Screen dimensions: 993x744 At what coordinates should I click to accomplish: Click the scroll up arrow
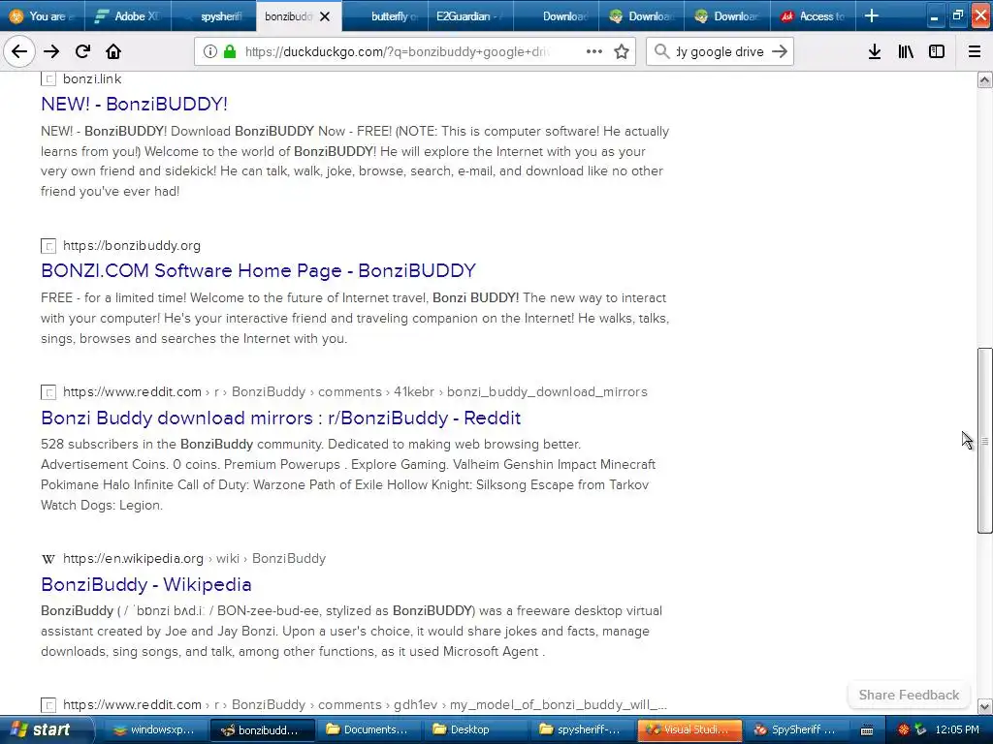tap(985, 79)
